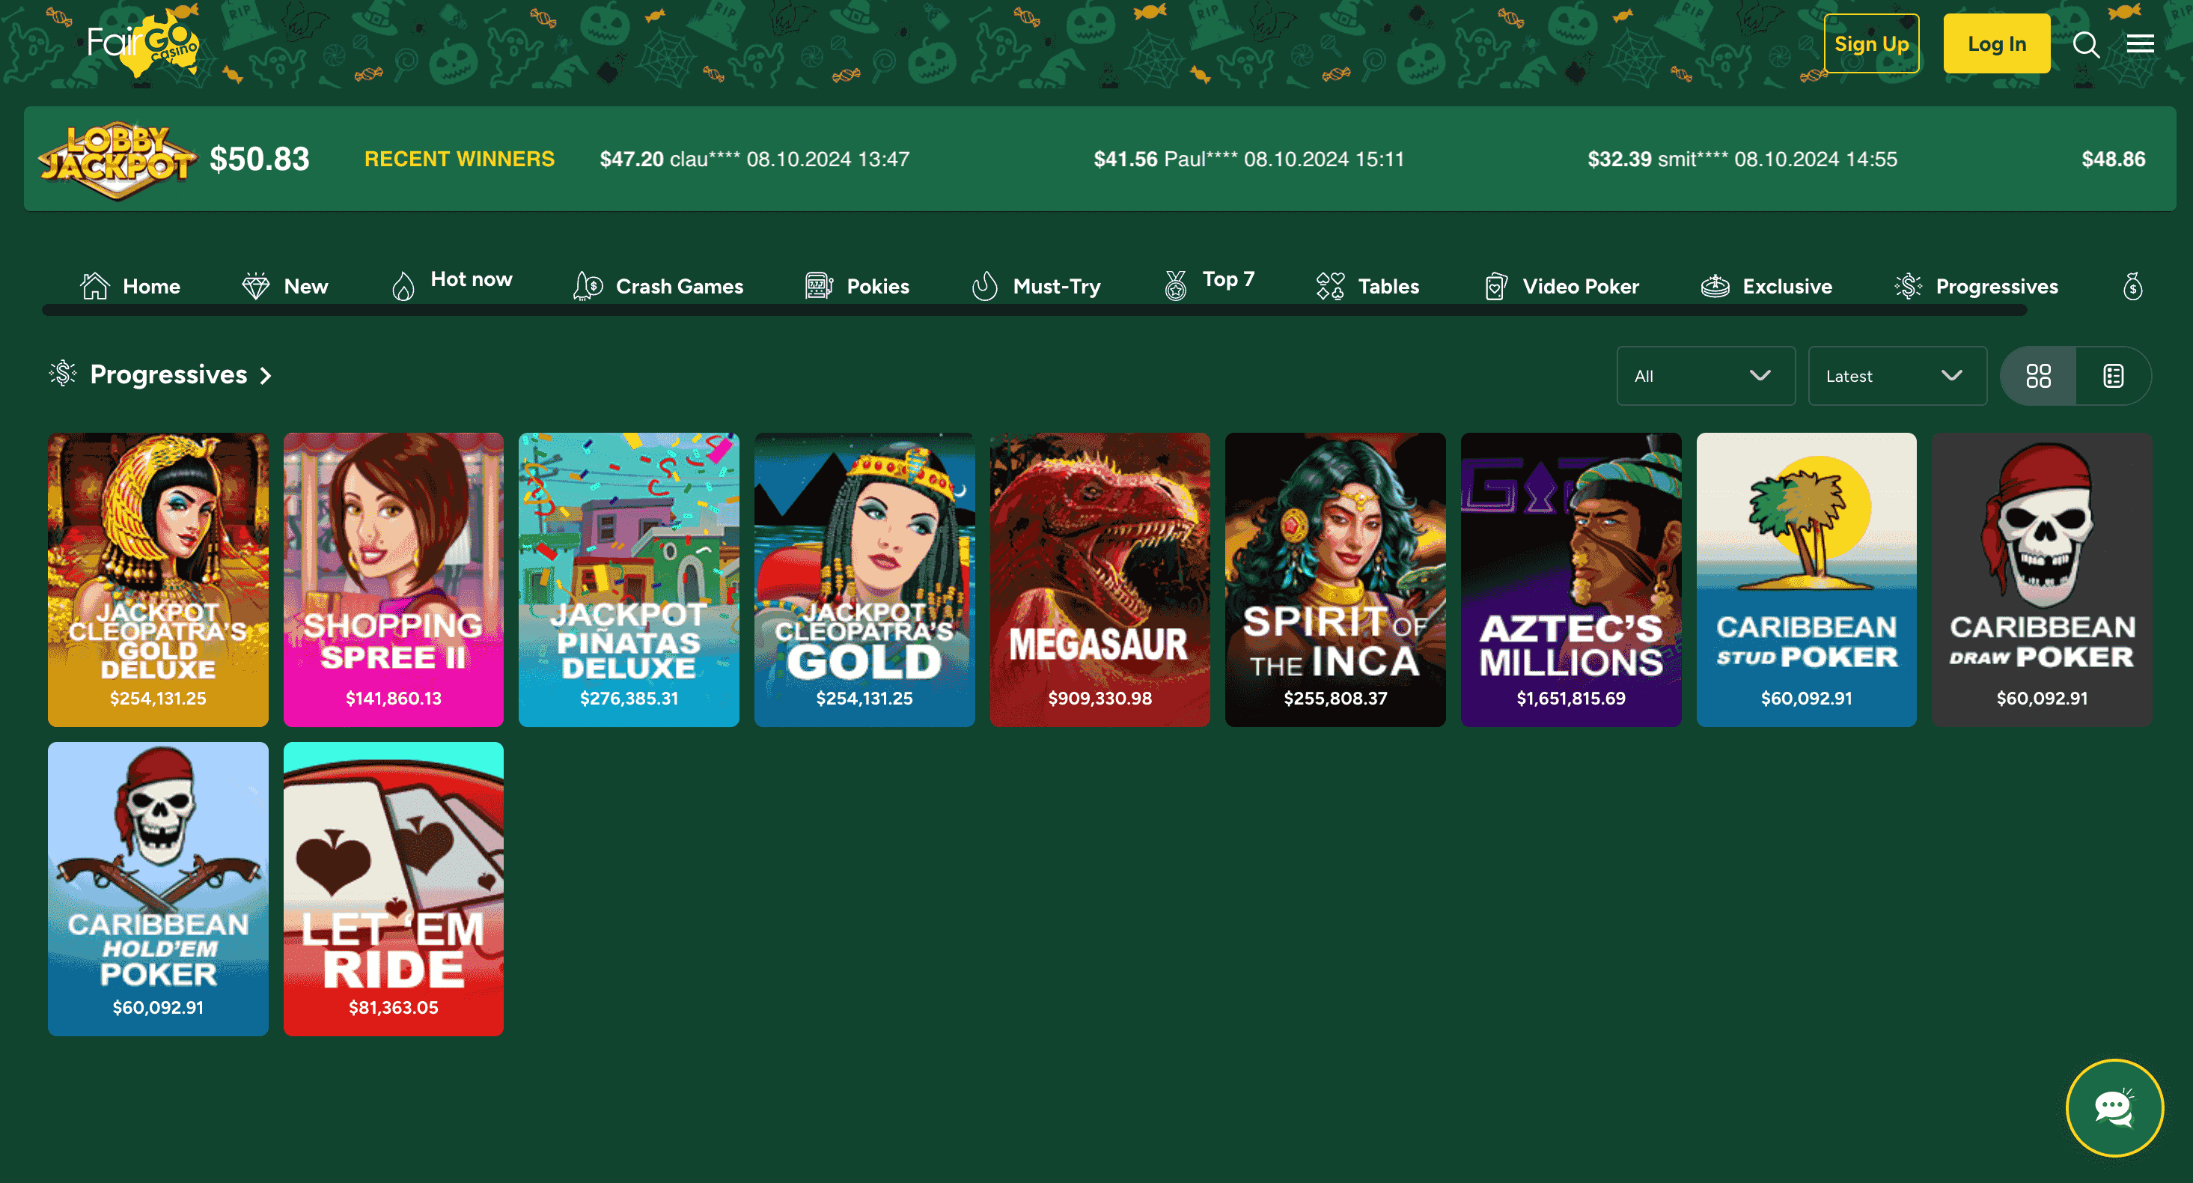The image size is (2193, 1183).
Task: Click the Tables card suits icon
Action: 1331,286
